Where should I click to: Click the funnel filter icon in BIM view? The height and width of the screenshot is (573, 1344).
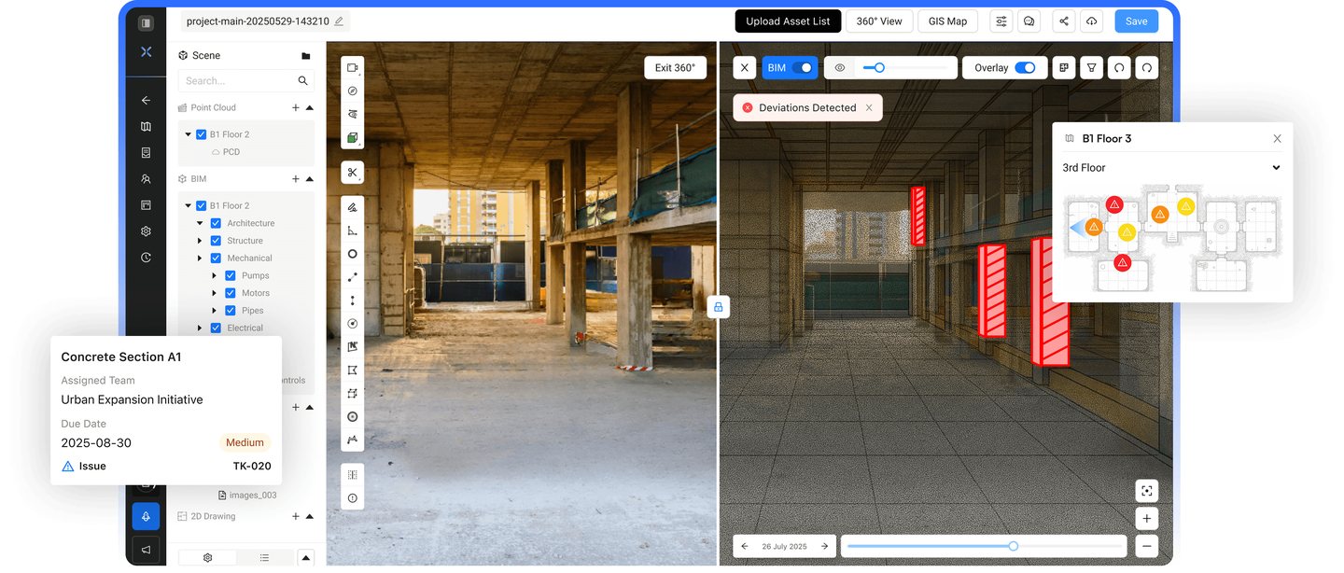[x=1090, y=67]
